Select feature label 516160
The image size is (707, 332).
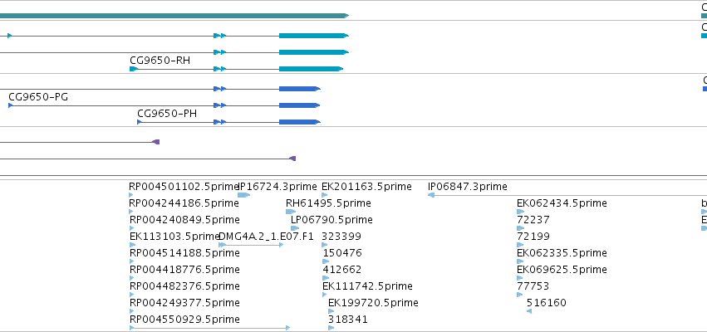(547, 303)
